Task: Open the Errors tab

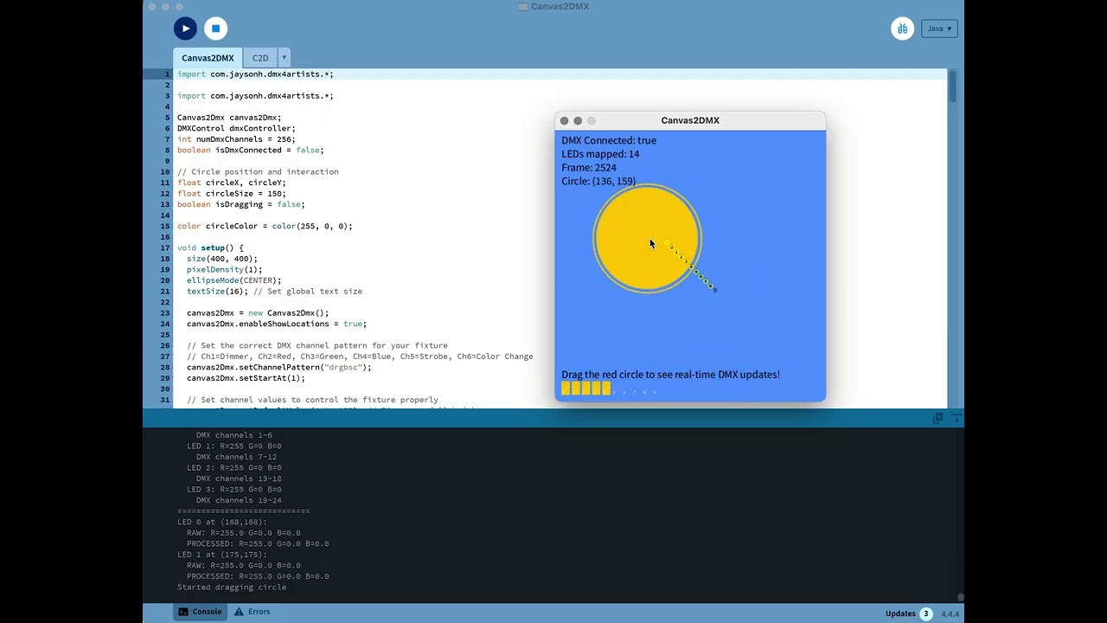Action: [252, 612]
